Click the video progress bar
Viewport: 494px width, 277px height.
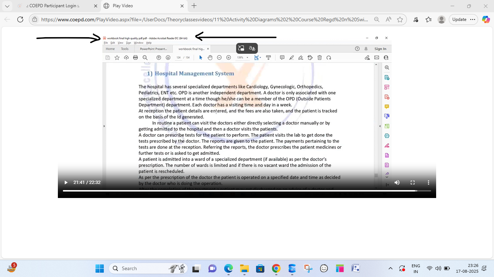(239, 190)
